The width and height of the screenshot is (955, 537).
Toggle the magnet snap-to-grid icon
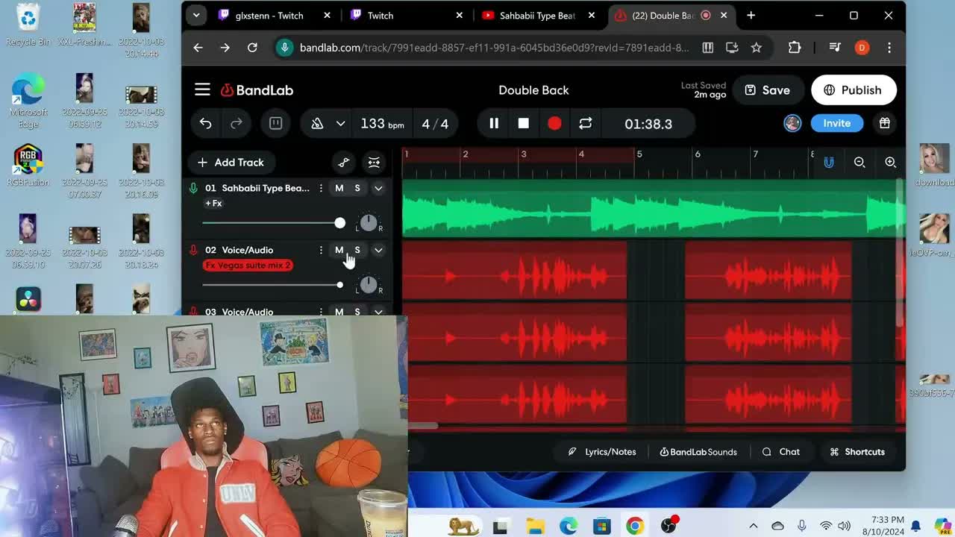[828, 163]
